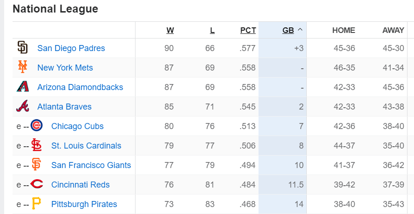Sort standings by the W column header
This screenshot has height=214, width=414.
pos(170,30)
